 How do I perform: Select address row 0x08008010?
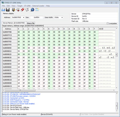(10, 51)
